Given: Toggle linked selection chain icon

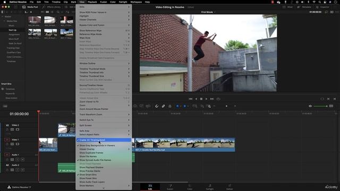Looking at the screenshot, I should point(163,106).
